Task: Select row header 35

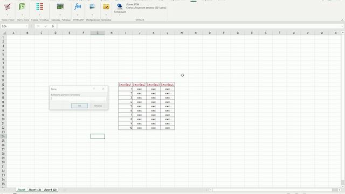Action: tap(3, 184)
